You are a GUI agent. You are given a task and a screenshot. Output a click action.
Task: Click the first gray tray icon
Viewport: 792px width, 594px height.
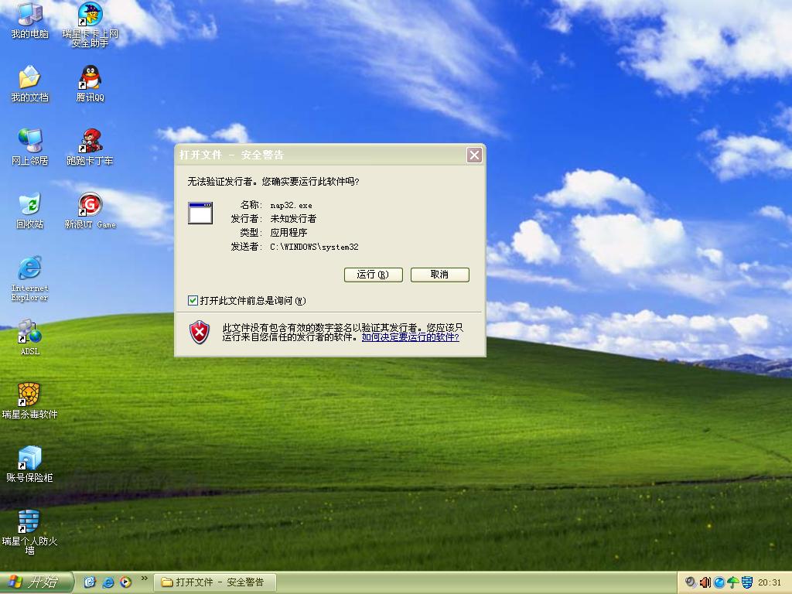691,582
